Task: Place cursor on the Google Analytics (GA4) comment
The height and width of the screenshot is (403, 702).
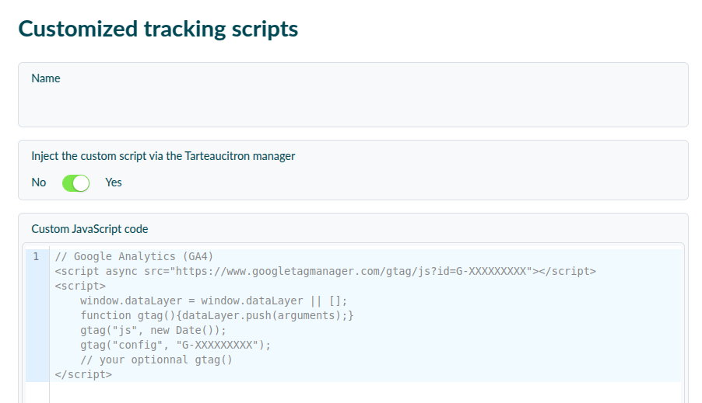Action: click(x=134, y=256)
